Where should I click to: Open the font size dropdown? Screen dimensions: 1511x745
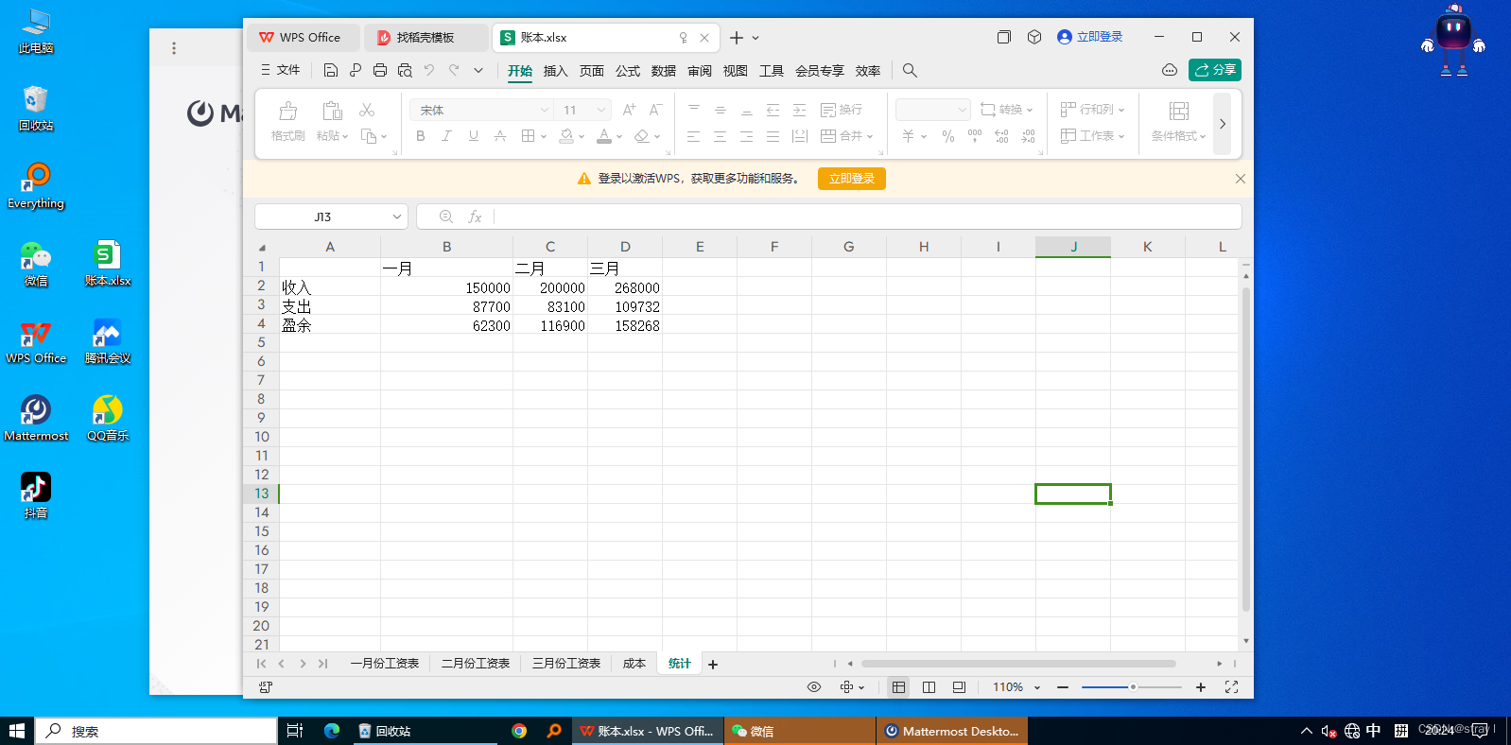point(601,111)
